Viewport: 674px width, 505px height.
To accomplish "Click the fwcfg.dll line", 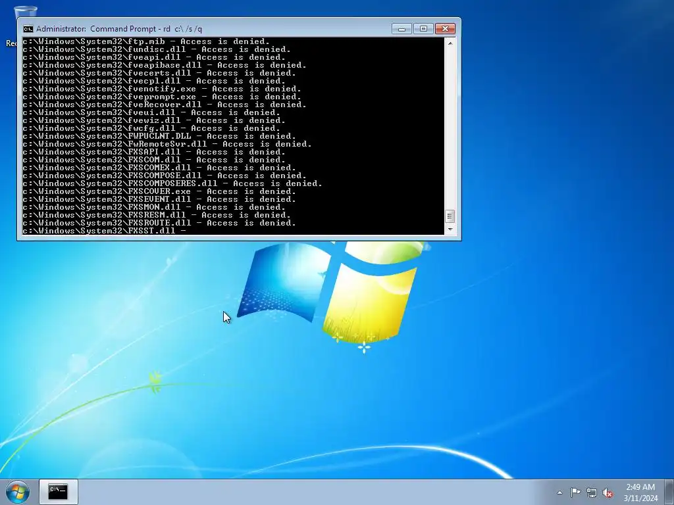I will point(152,128).
